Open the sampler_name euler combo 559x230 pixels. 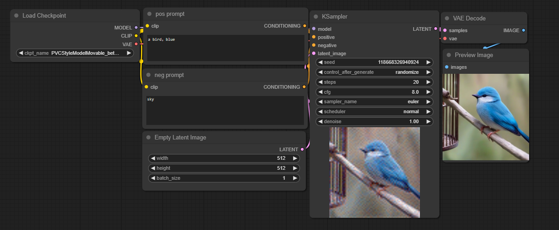tap(374, 101)
